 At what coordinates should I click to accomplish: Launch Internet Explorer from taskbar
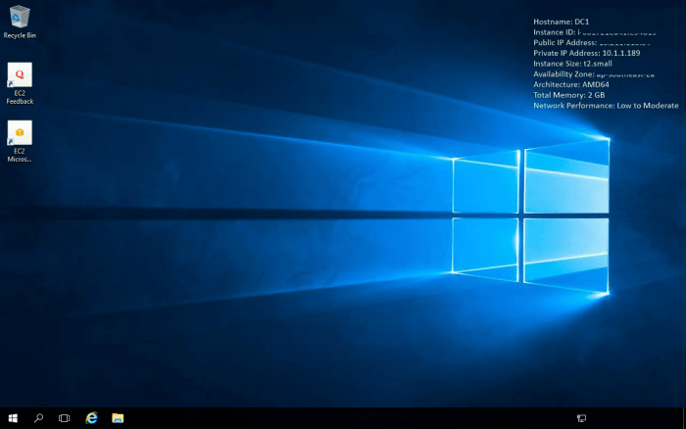[91, 418]
